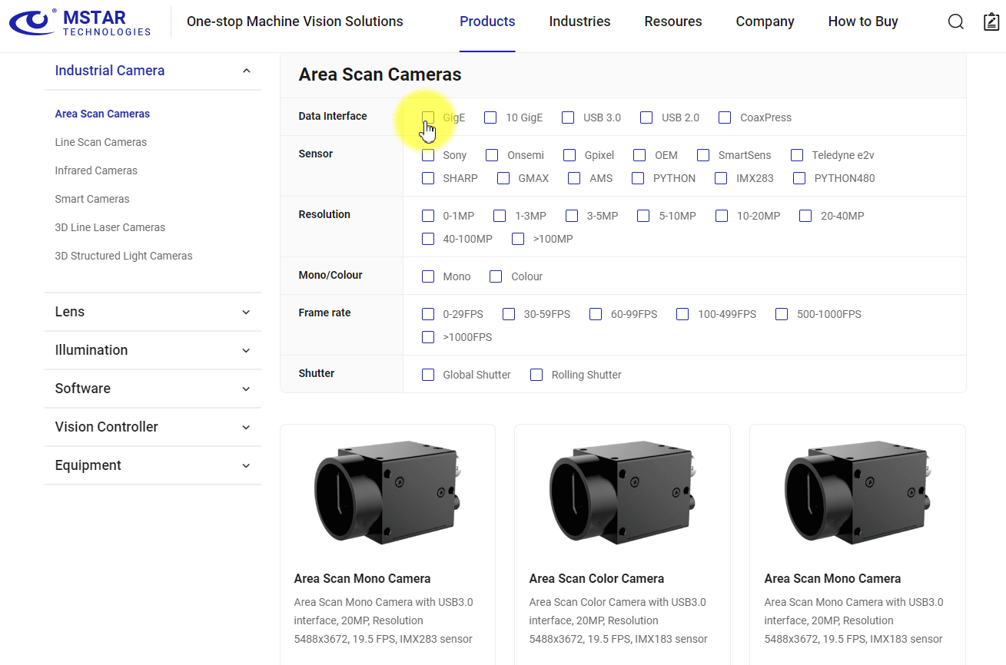Image resolution: width=1006 pixels, height=665 pixels.
Task: Open the first Area Scan Mono Camera title
Action: [362, 578]
